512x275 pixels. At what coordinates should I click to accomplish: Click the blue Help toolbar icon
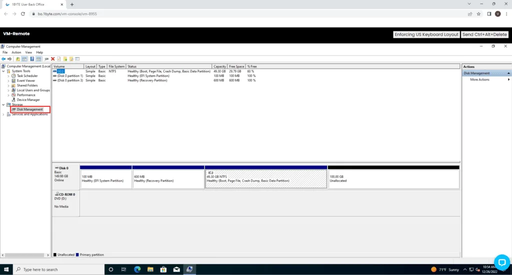click(32, 59)
